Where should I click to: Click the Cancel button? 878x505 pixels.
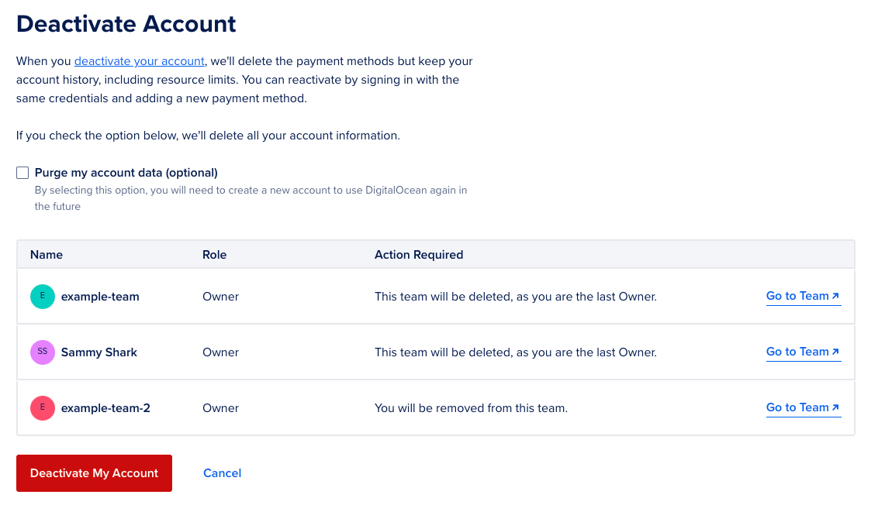(x=222, y=472)
